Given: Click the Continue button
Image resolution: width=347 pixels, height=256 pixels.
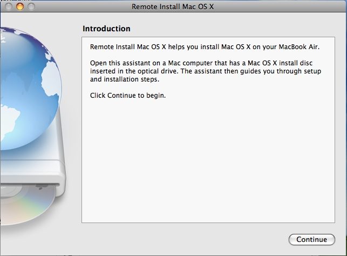Looking at the screenshot, I should coord(312,239).
